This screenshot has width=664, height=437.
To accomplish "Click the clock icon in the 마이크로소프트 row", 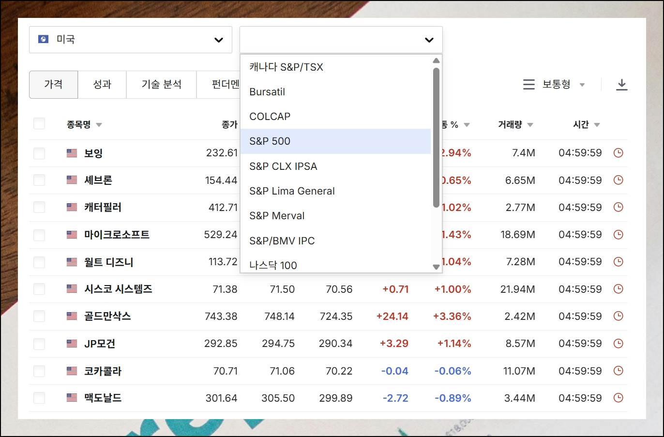I will click(x=618, y=235).
